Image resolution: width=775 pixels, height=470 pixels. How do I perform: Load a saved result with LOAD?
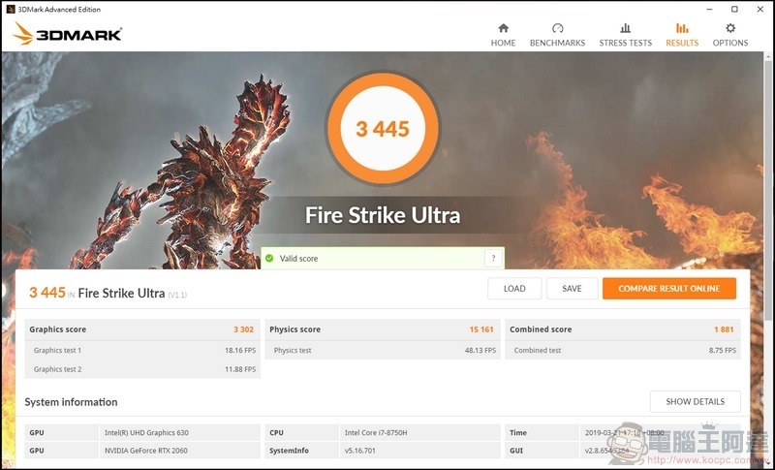[x=514, y=288]
